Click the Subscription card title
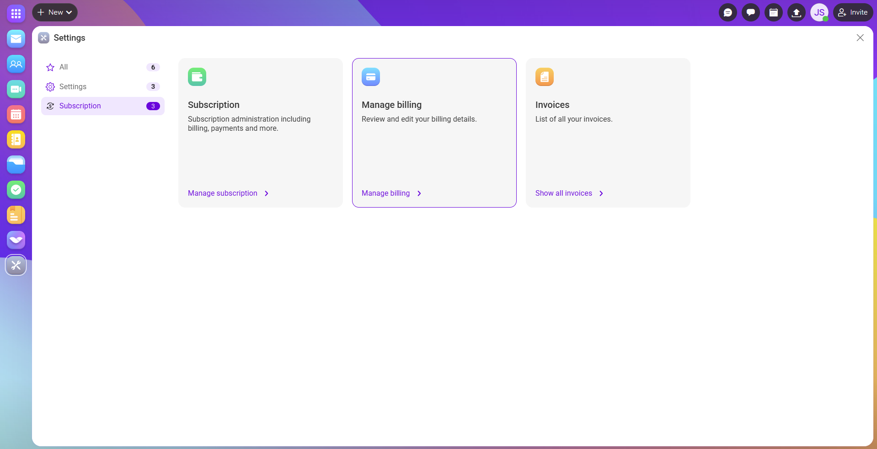 214,105
